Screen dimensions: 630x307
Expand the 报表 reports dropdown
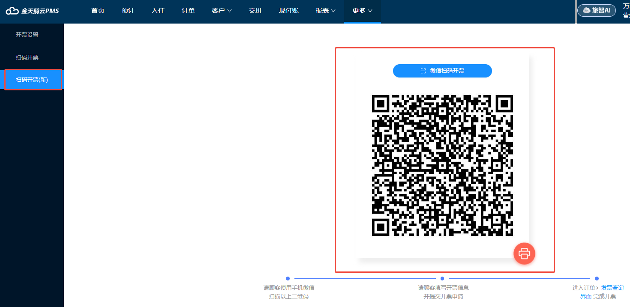(x=325, y=11)
